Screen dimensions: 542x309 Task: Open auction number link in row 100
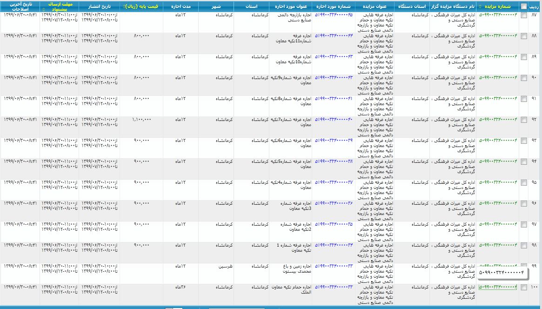498,287
